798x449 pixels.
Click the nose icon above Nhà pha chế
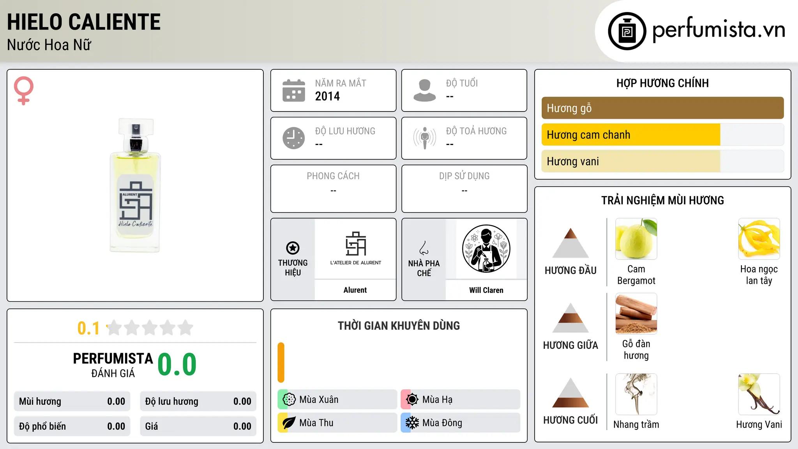tap(424, 248)
